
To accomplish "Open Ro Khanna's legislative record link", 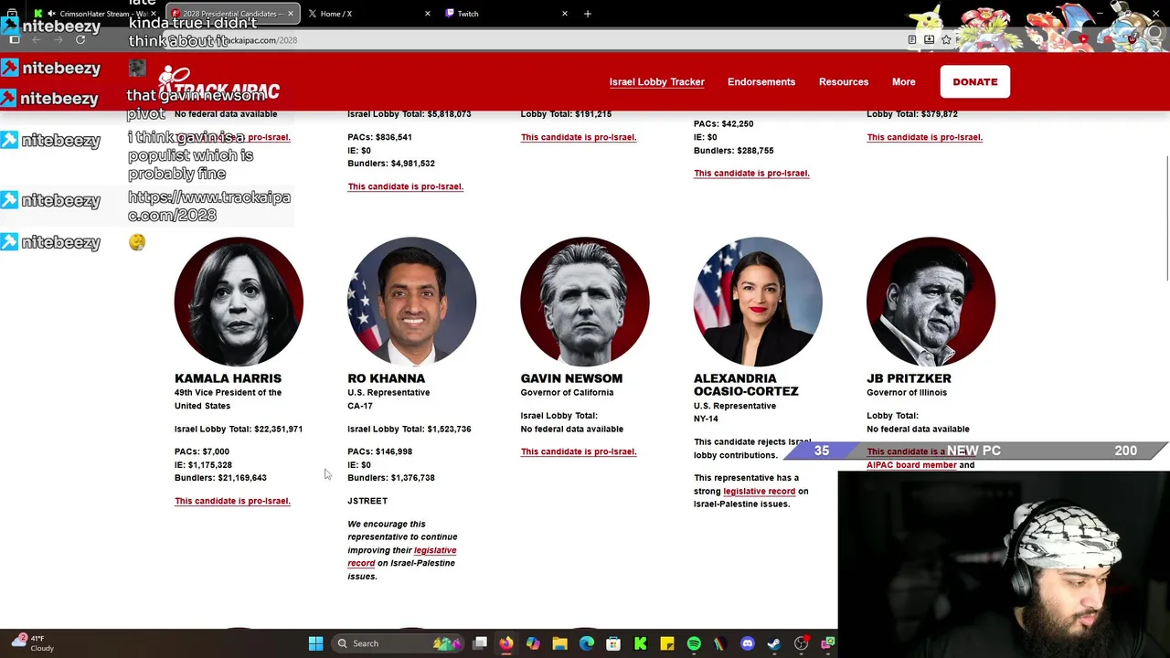I will 402,557.
